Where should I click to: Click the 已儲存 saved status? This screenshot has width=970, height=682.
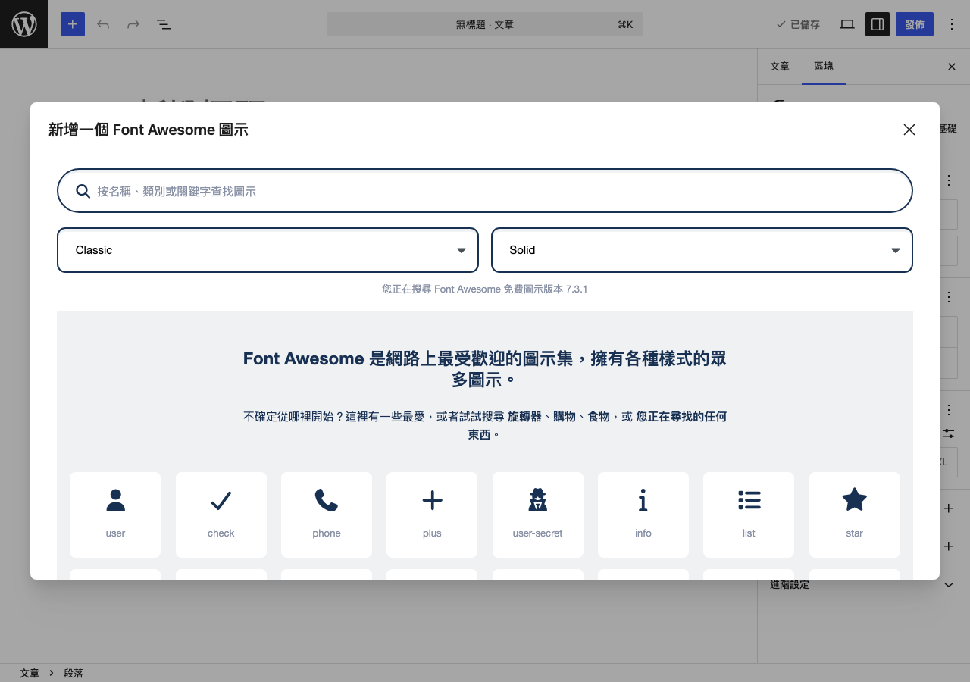click(x=798, y=24)
